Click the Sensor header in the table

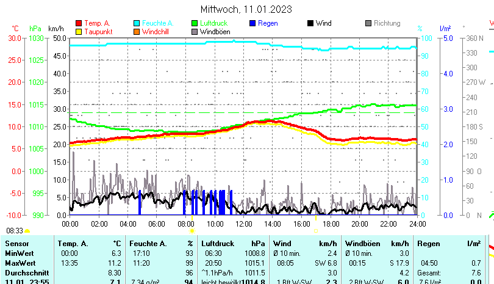coord(17,244)
